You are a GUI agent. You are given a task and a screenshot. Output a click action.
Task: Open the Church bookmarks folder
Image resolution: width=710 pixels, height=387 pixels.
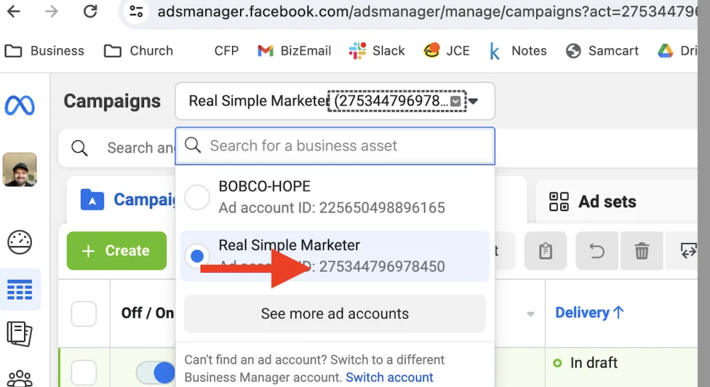coord(138,50)
